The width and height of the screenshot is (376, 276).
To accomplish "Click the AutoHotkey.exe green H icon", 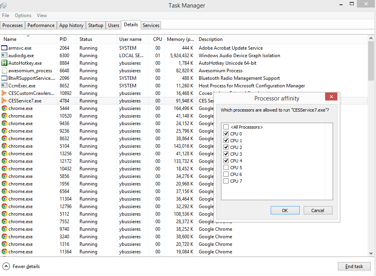I will tap(4, 63).
